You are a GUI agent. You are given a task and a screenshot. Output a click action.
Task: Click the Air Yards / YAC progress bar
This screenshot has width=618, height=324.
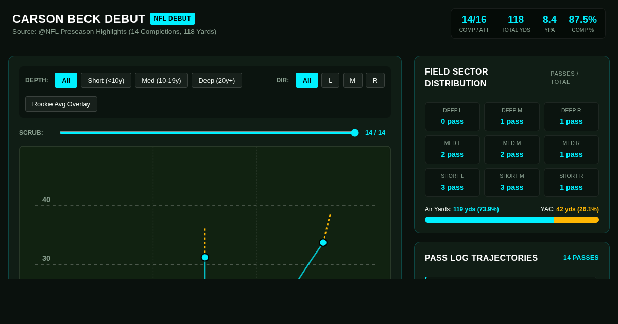[x=512, y=220]
